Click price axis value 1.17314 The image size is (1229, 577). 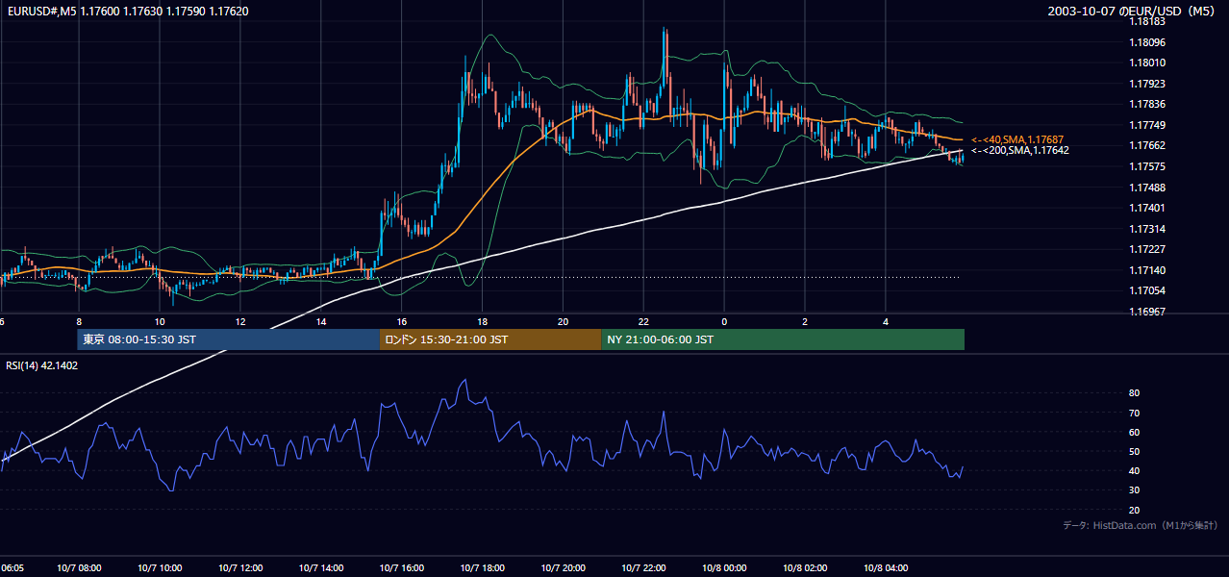coord(1145,229)
